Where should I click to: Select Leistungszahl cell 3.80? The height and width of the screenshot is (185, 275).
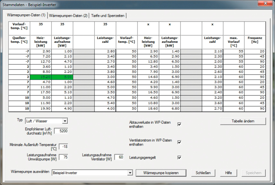pyautogui.click(x=105, y=72)
